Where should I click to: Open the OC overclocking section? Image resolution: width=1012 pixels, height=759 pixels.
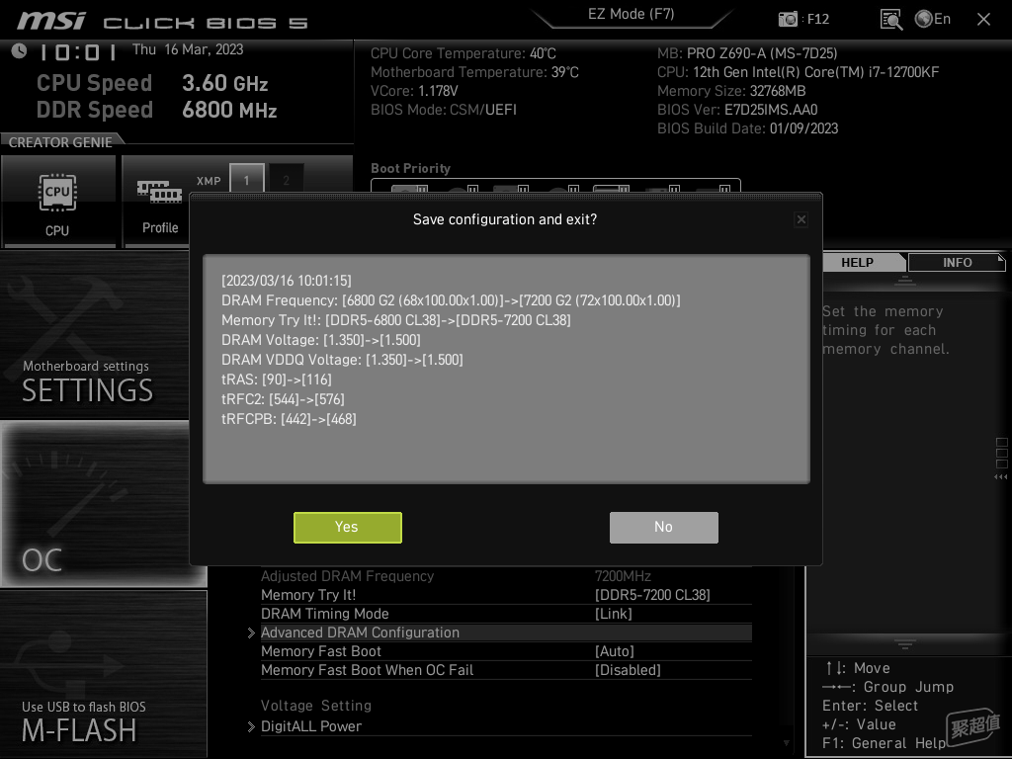[95, 504]
